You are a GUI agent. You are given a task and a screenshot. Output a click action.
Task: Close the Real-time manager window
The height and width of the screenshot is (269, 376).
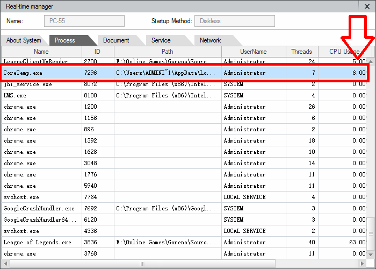[x=367, y=6]
